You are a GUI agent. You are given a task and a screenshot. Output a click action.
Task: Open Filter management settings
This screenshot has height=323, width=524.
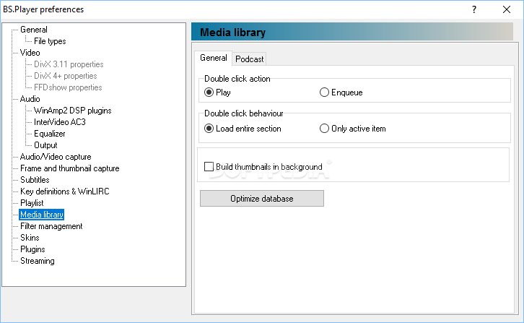pos(51,226)
